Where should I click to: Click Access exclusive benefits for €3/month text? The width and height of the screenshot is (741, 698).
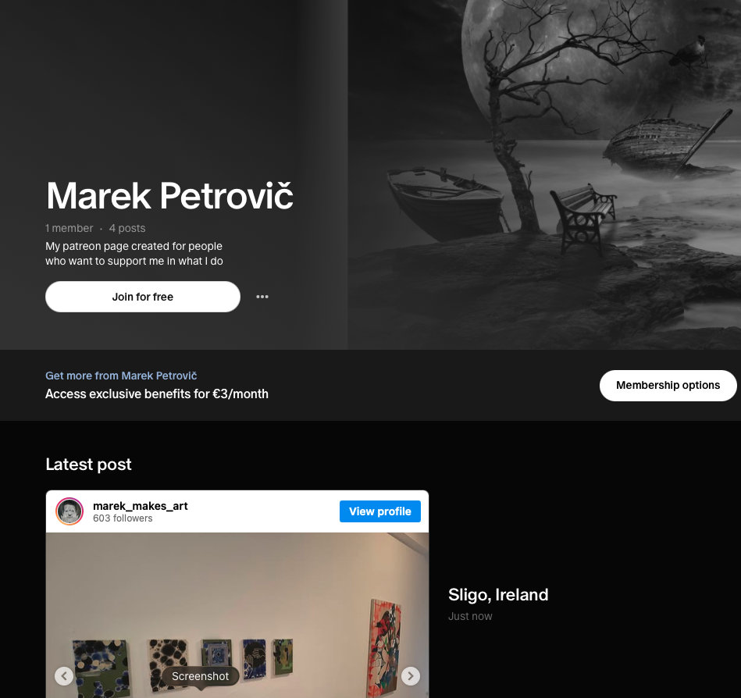click(157, 394)
